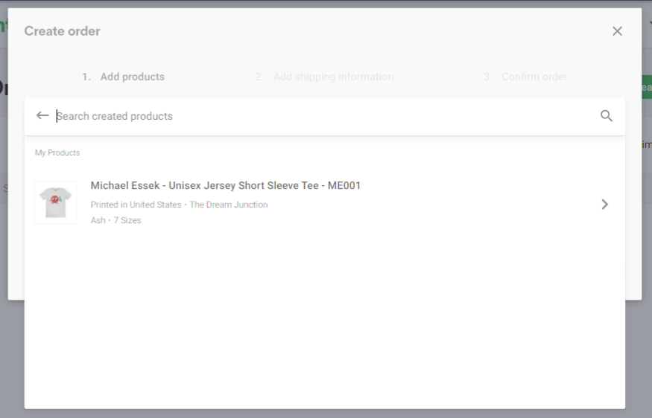Image resolution: width=652 pixels, height=418 pixels.
Task: Click the My Products section label
Action: click(57, 152)
